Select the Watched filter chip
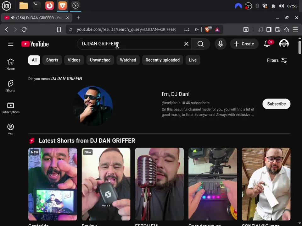This screenshot has height=226, width=302. (128, 60)
